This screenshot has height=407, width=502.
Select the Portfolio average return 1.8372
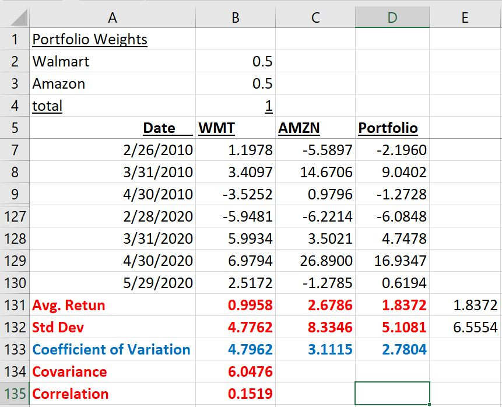[x=393, y=305]
